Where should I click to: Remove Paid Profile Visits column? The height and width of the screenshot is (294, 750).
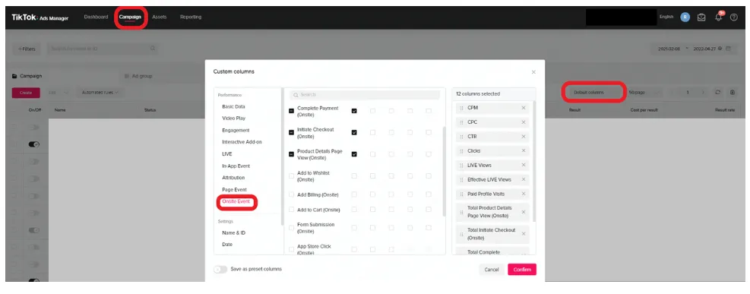click(x=524, y=194)
